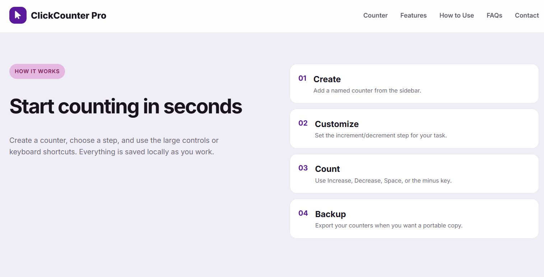Click the 04 step number
Viewport: 544px width, 277px height.
click(303, 213)
